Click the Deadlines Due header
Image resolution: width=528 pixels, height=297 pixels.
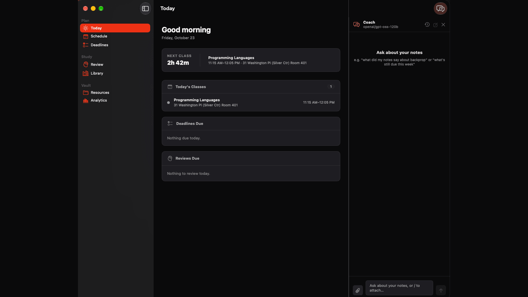pos(251,124)
